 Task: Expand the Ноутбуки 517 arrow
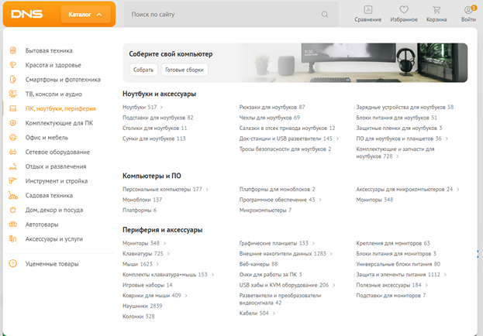pos(161,107)
